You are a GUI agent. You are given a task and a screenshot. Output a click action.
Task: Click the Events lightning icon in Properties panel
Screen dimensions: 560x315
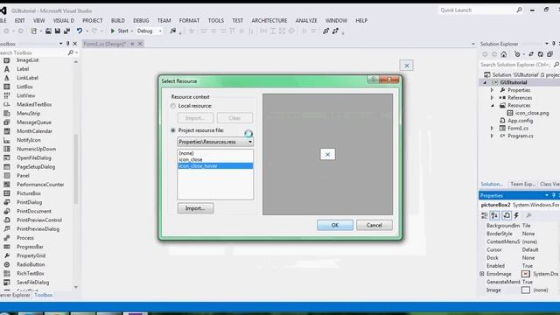pyautogui.click(x=516, y=215)
